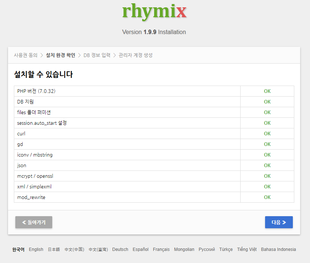This screenshot has height=263, width=310.
Task: Click the rhymix logo
Action: click(x=154, y=12)
